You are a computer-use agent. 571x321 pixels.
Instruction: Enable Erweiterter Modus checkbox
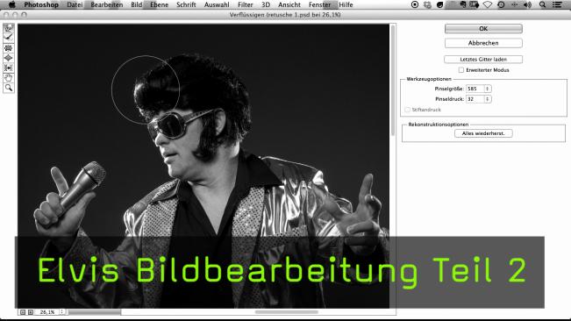tap(461, 70)
